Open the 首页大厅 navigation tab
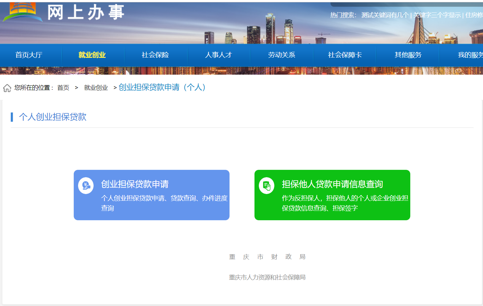The height and width of the screenshot is (306, 483). [x=29, y=55]
